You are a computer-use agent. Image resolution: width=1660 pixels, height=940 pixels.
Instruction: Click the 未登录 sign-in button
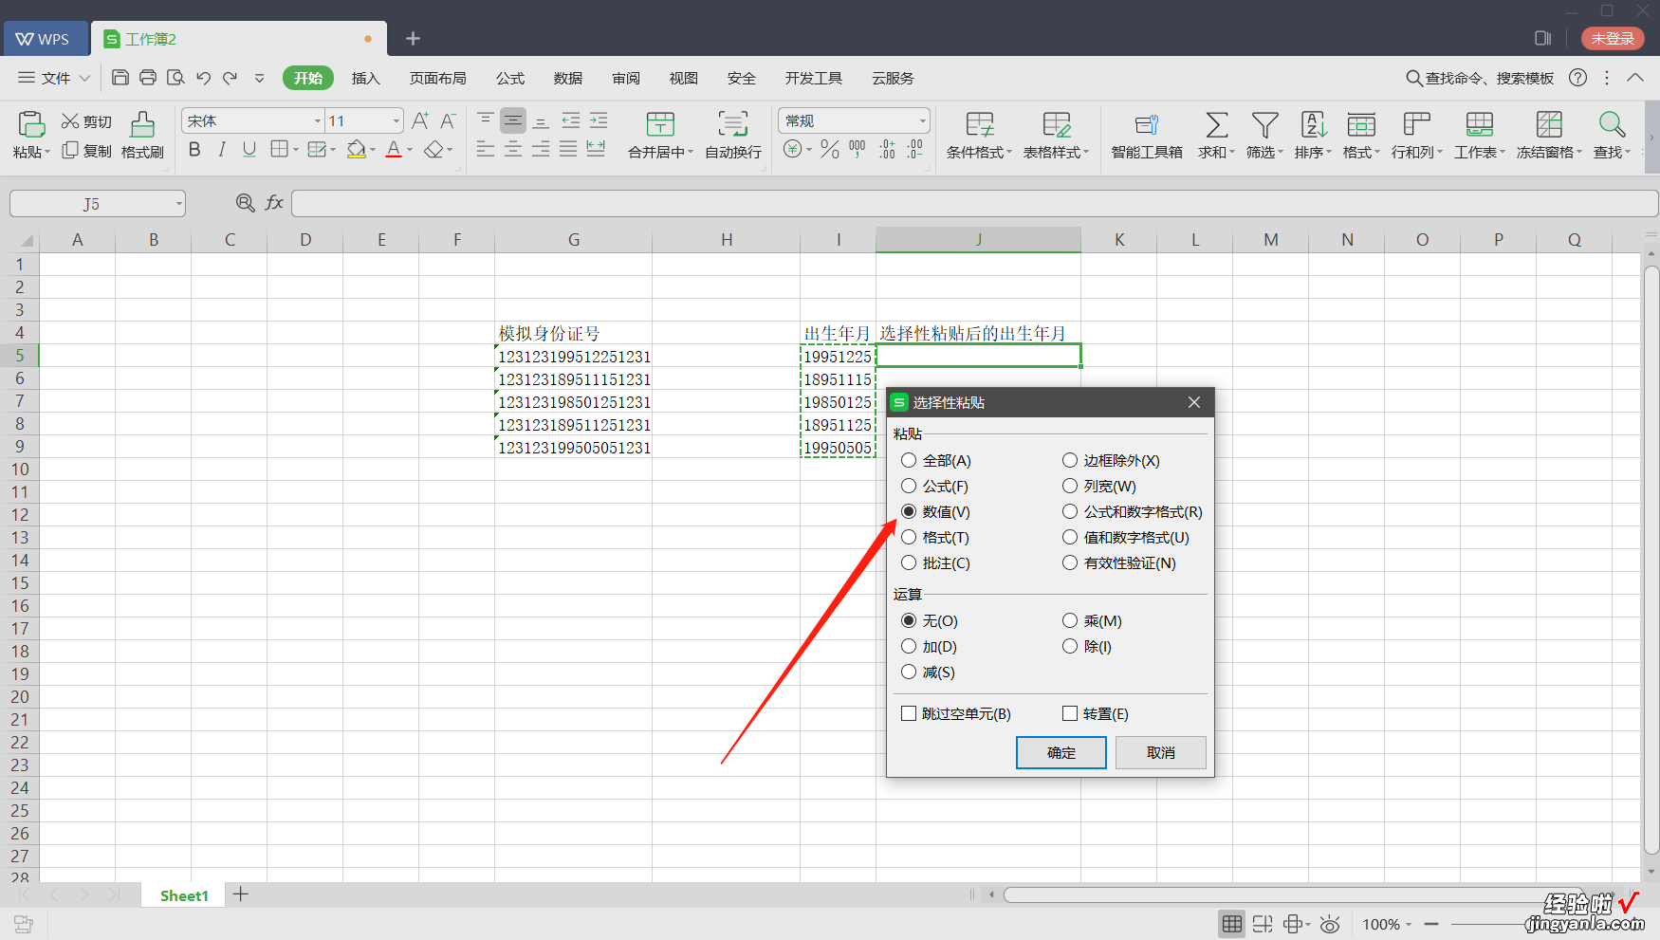pos(1613,38)
